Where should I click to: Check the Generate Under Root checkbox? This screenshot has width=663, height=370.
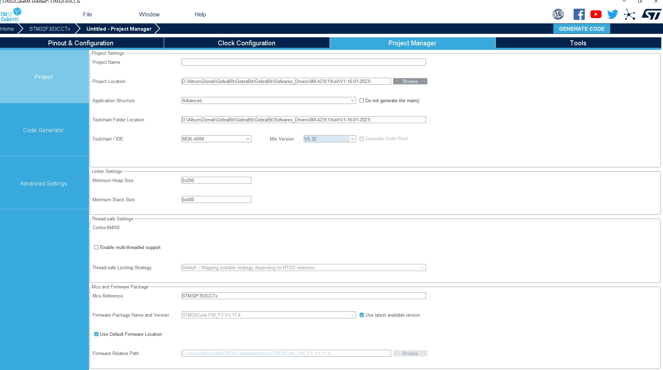[362, 139]
